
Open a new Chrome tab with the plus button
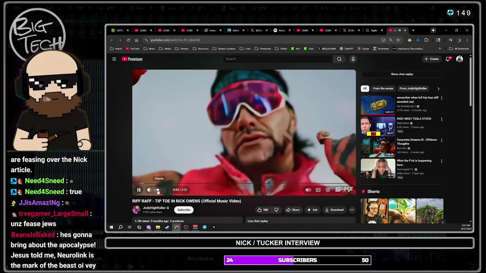click(413, 30)
